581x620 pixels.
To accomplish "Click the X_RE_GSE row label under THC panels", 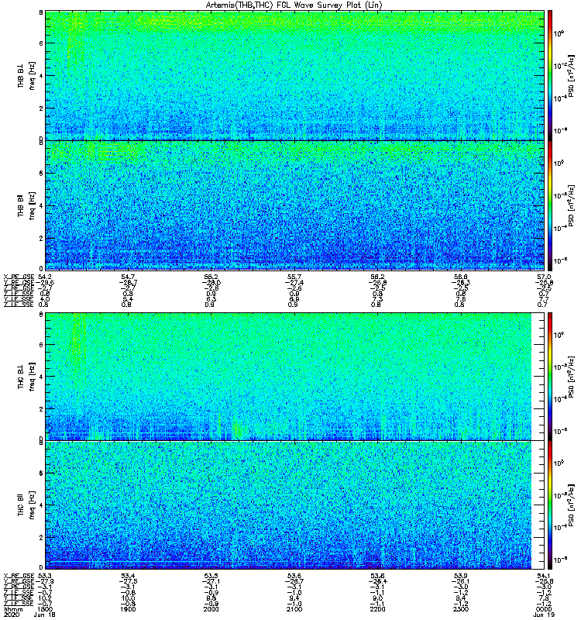I will [x=19, y=575].
